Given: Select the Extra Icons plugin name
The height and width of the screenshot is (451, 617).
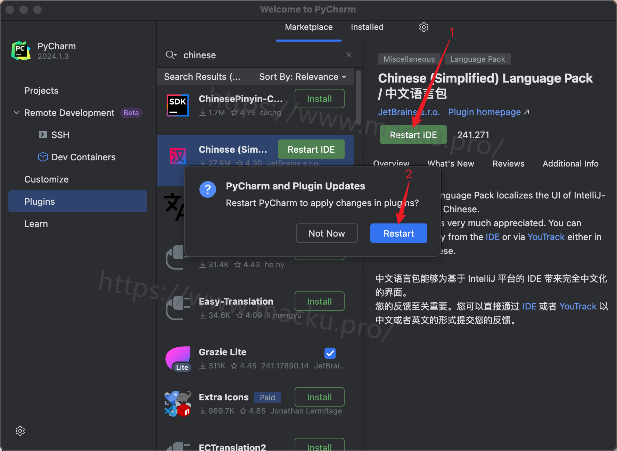Looking at the screenshot, I should 223,397.
